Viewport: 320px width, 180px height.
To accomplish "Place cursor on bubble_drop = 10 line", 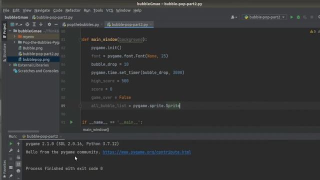I will (x=110, y=64).
